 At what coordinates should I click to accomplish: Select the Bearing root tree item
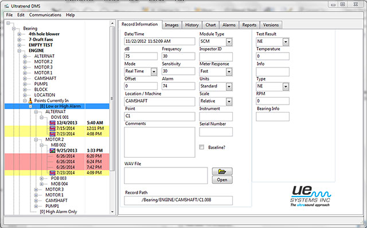point(30,29)
